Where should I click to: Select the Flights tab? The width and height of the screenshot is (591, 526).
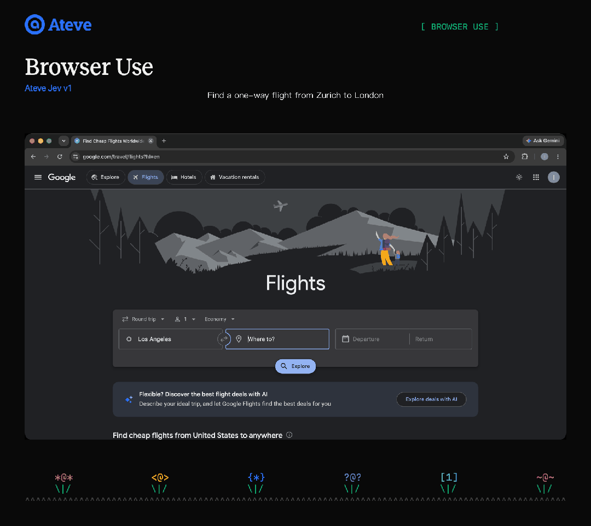(146, 177)
